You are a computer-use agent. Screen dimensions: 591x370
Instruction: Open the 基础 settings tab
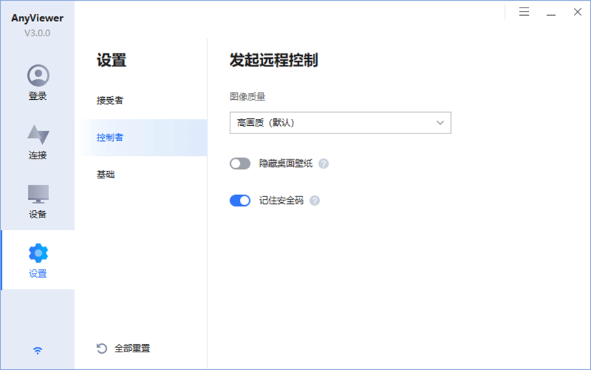[x=106, y=174]
